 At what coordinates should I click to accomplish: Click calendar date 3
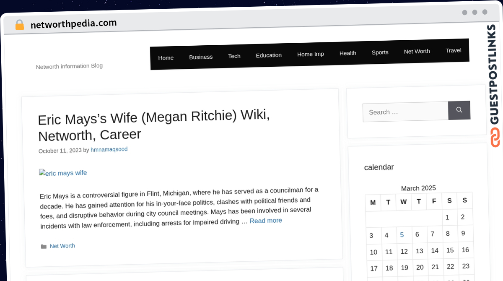tap(371, 236)
